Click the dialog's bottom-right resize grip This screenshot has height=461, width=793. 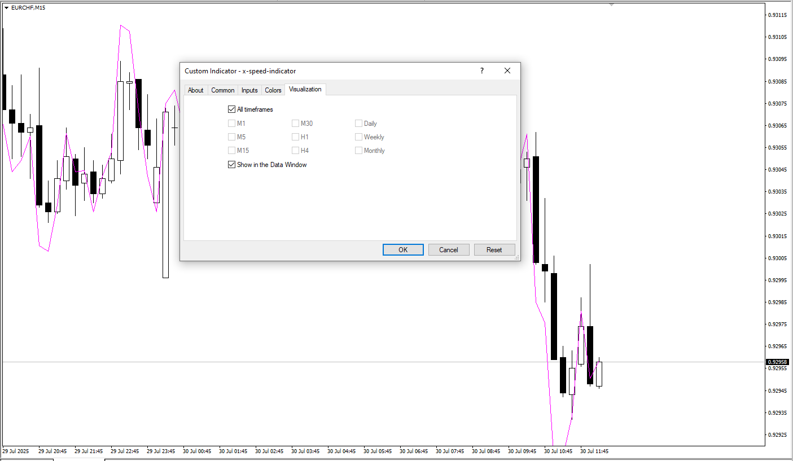(x=516, y=257)
